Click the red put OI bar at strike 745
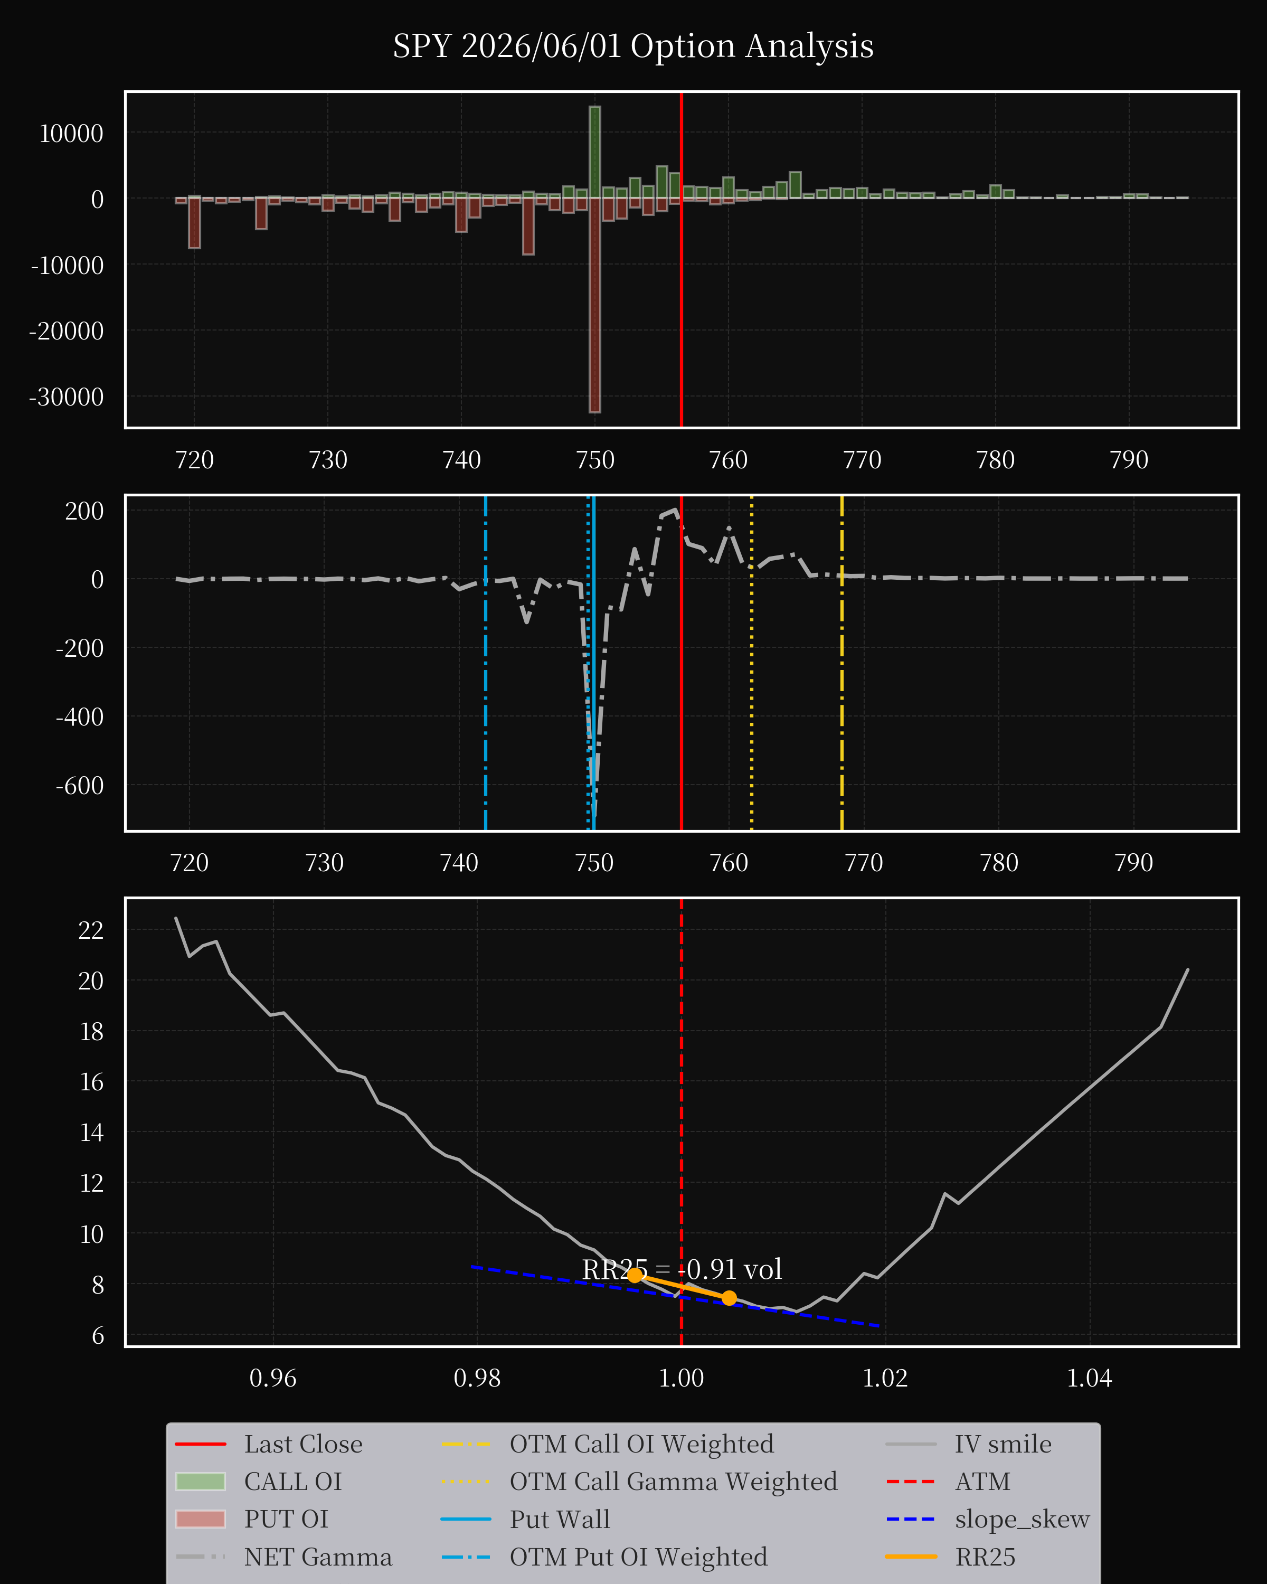The image size is (1267, 1584). 528,227
